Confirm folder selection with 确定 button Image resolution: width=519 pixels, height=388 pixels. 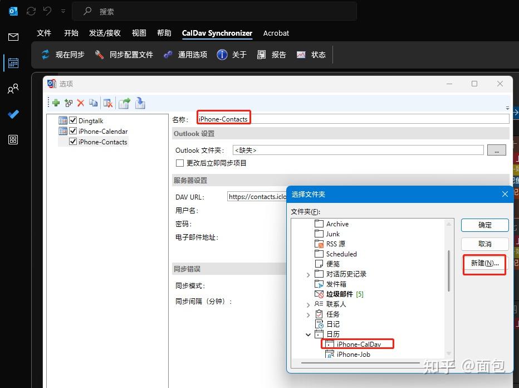484,225
